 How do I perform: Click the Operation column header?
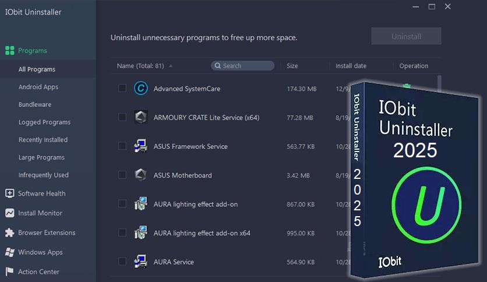point(414,66)
